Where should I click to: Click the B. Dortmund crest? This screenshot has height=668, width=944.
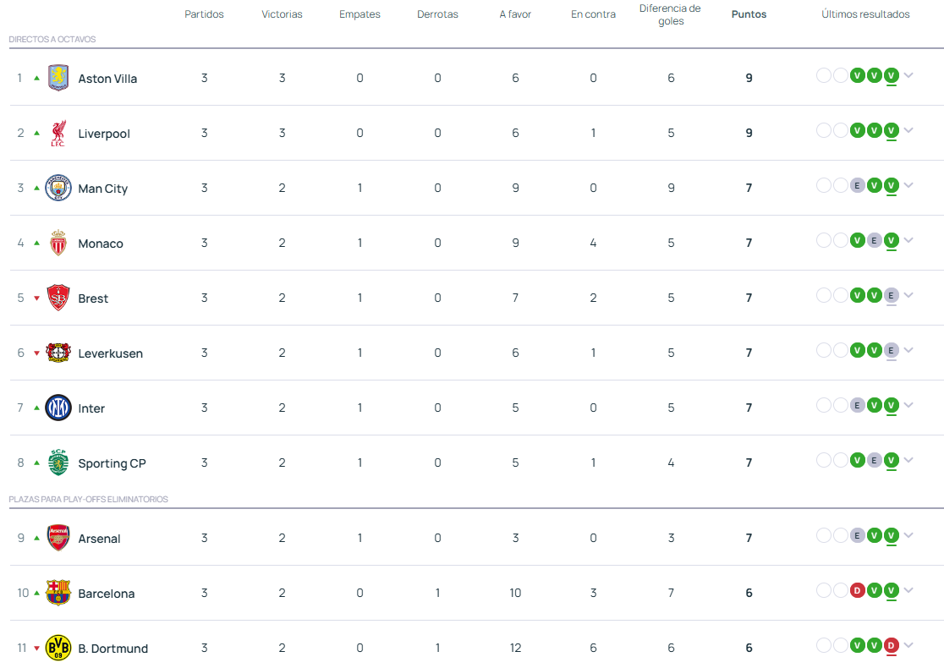tap(58, 649)
